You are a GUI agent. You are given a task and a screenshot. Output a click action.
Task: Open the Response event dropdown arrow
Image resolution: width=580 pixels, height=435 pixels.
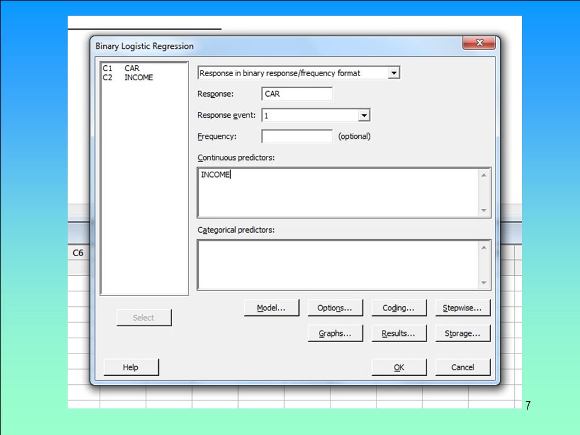coord(364,115)
